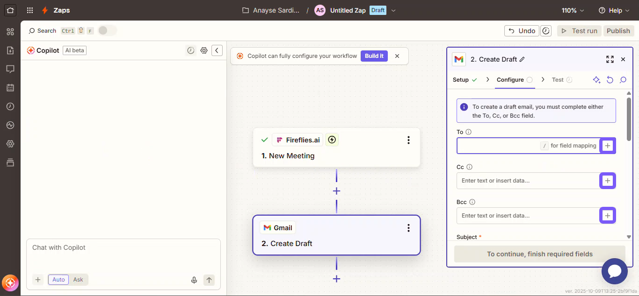639x296 pixels.
Task: Click the Undo button
Action: coord(522,31)
